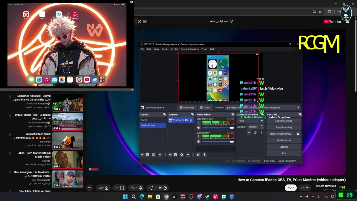Image resolution: width=357 pixels, height=201 pixels.
Task: Open the RCGM tutorials channel name
Action: point(326,186)
